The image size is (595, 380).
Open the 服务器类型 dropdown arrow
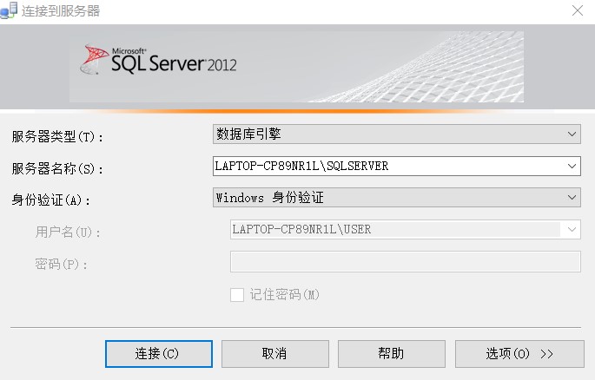pyautogui.click(x=572, y=134)
